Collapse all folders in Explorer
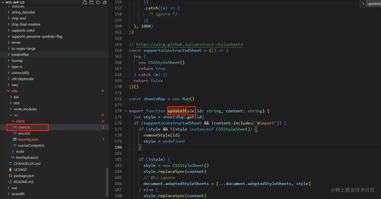 (x=105, y=2)
